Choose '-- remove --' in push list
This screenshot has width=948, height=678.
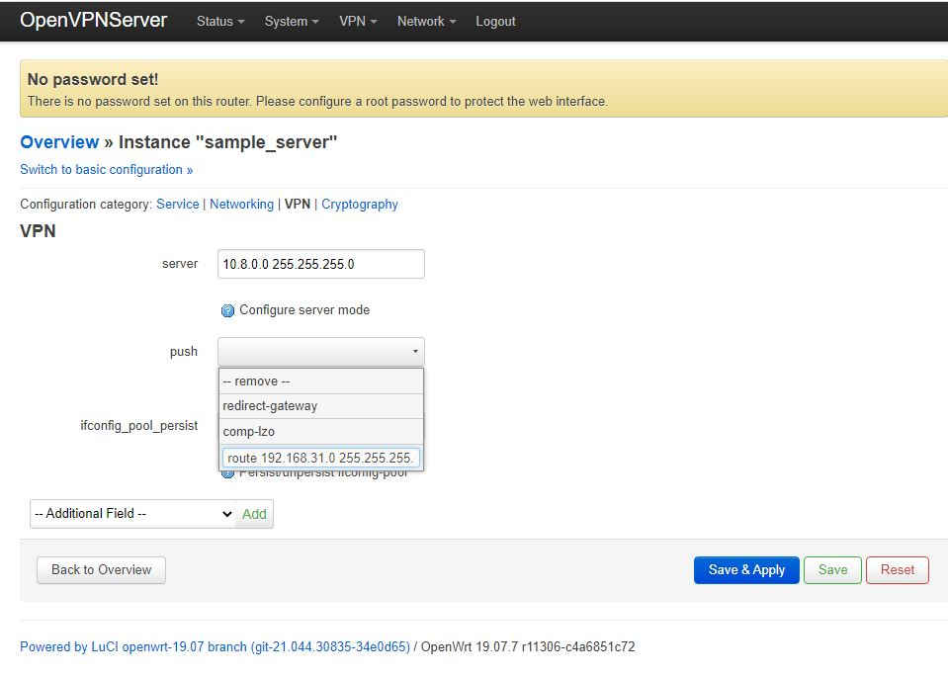tap(321, 381)
